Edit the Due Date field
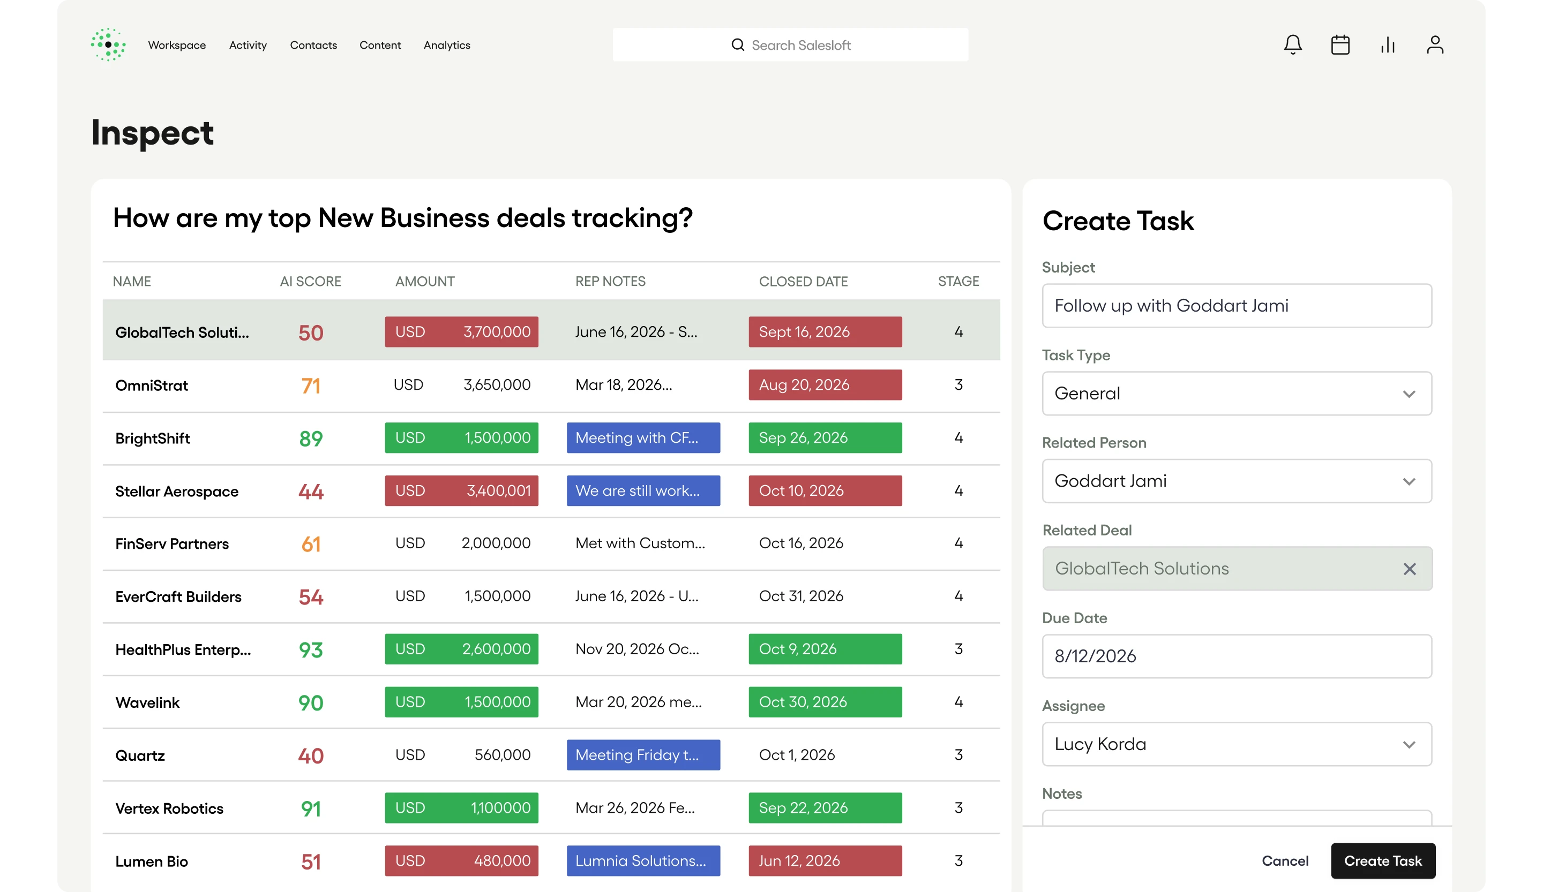 (x=1237, y=656)
